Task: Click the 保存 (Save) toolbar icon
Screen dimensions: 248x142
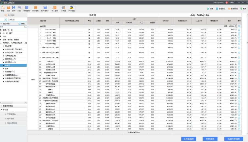Action: (14, 8)
